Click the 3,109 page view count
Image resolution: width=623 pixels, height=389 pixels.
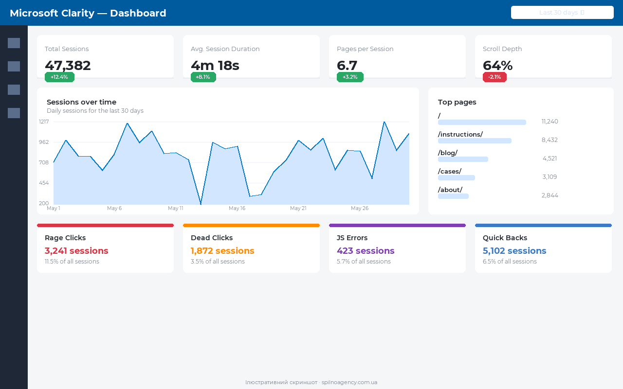pyautogui.click(x=550, y=177)
